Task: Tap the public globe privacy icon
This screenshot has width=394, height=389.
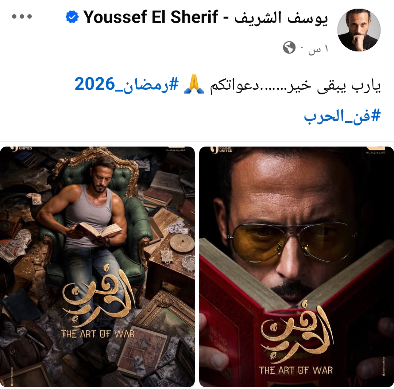Action: 289,47
